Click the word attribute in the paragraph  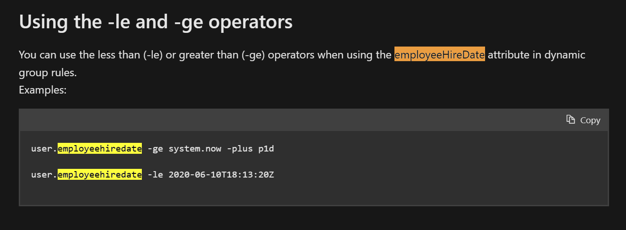click(506, 55)
